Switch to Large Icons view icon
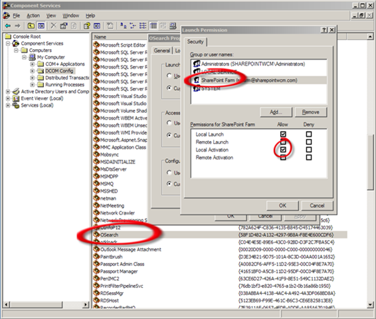The image size is (376, 319). pyautogui.click(x=123, y=26)
